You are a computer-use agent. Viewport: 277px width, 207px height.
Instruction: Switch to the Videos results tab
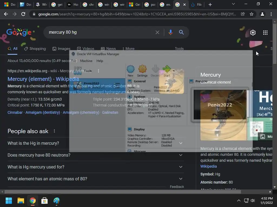click(86, 49)
